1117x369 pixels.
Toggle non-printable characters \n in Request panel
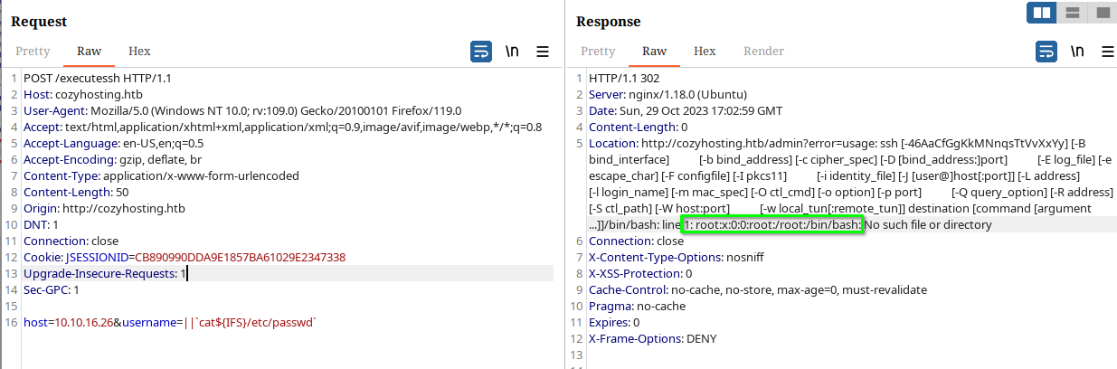pos(512,52)
